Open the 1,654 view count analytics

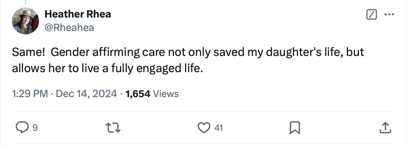(x=138, y=94)
